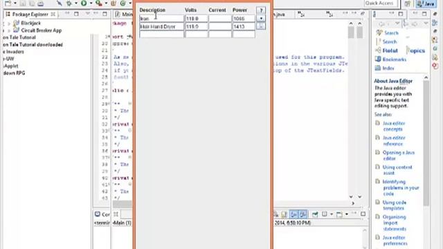Maximize the Help view panel
The width and height of the screenshot is (443, 249).
tap(424, 14)
